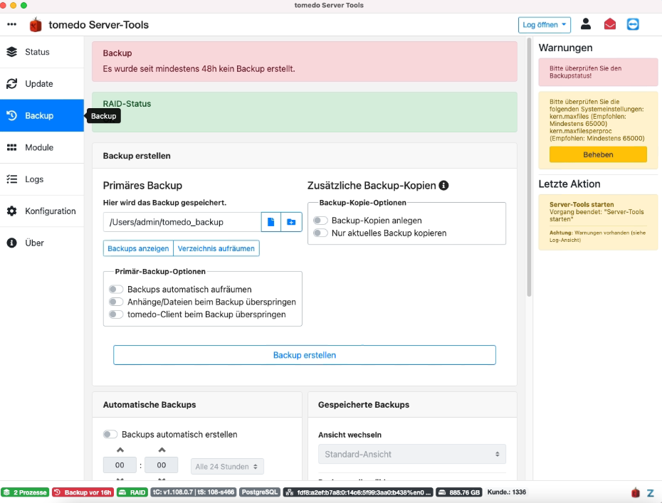Launch the TeamViewer remote support icon

pyautogui.click(x=633, y=24)
